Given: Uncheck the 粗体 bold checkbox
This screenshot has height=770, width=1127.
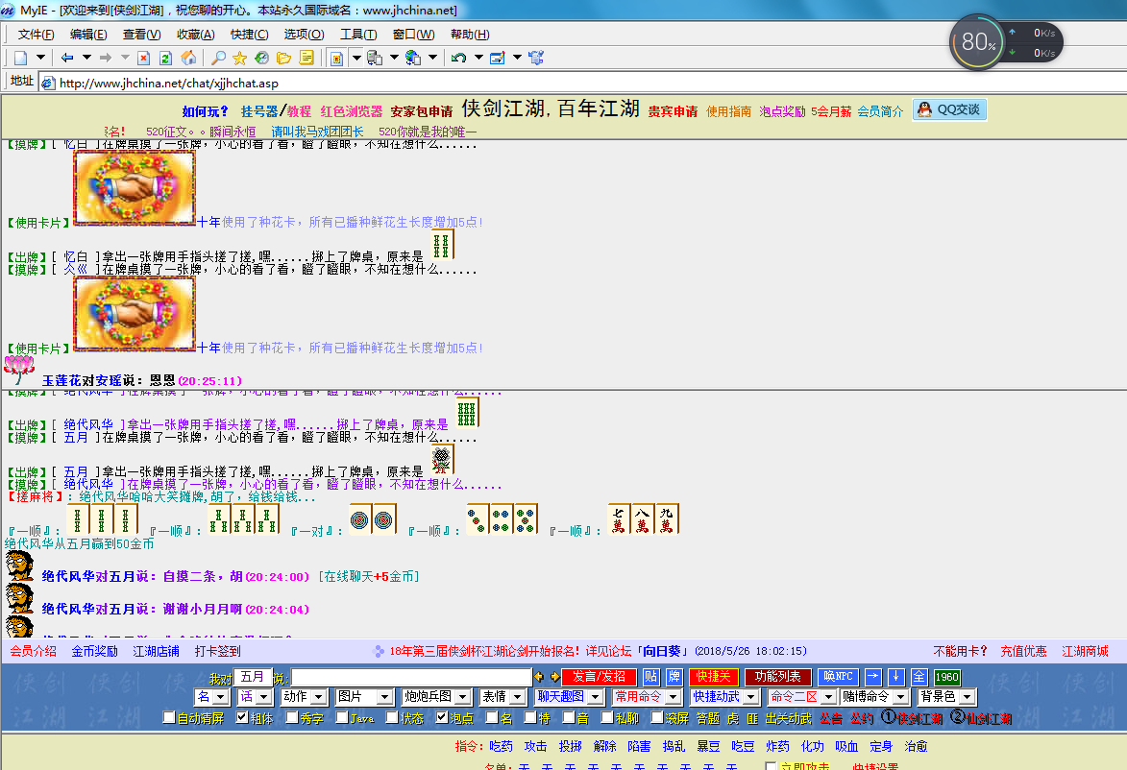Looking at the screenshot, I should coord(242,717).
